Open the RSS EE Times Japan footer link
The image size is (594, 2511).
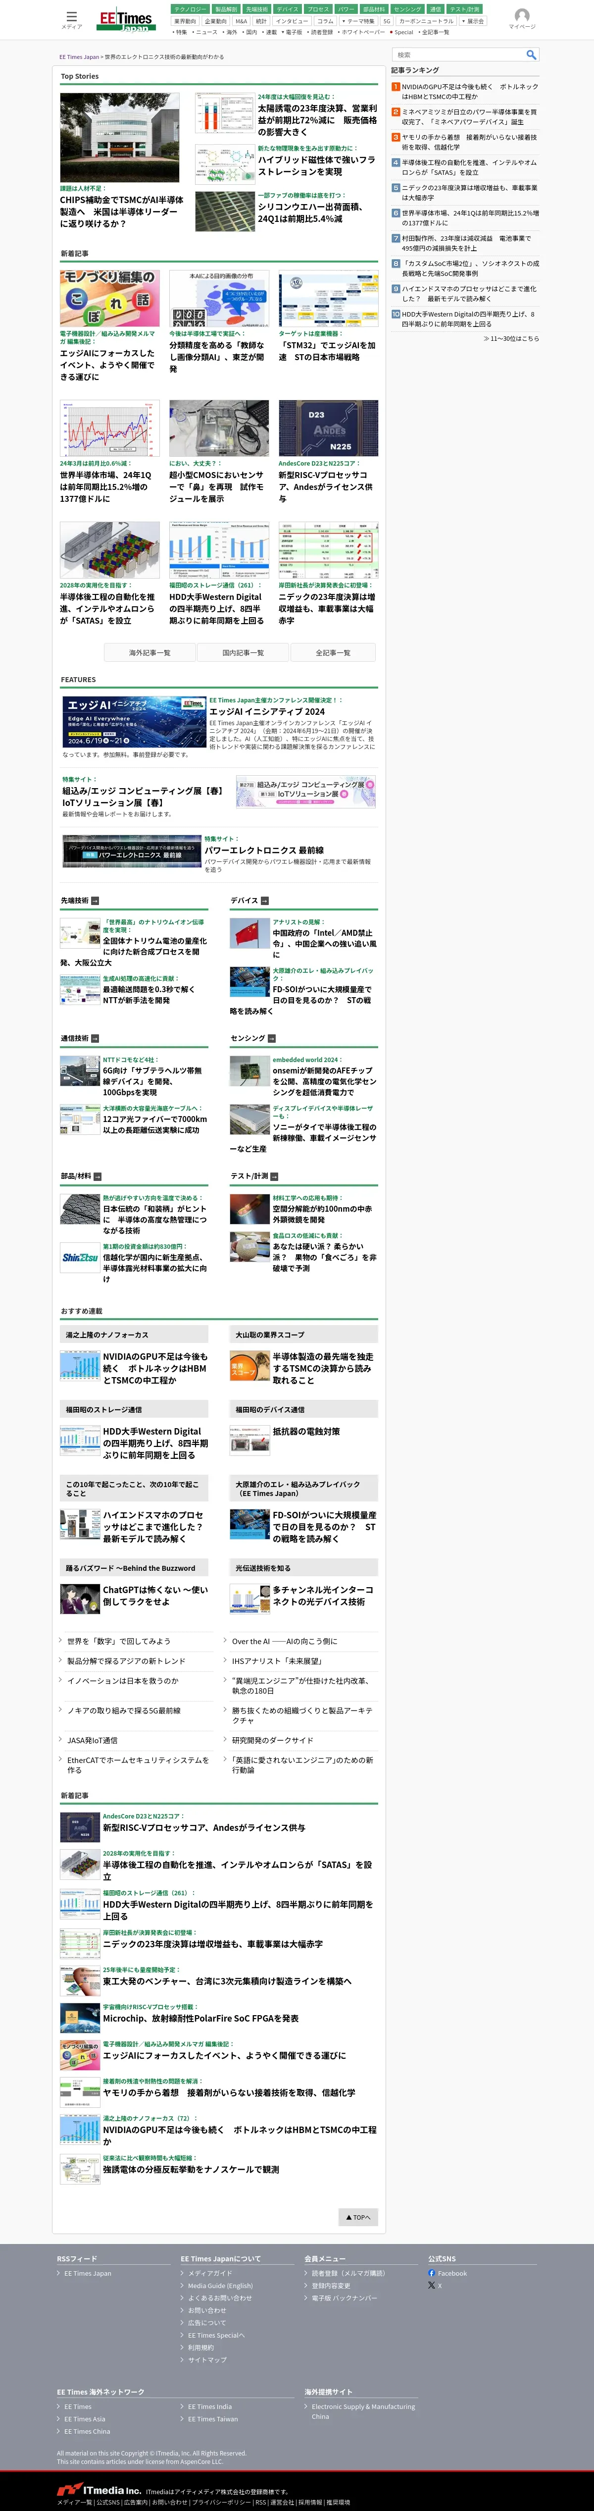click(88, 2273)
